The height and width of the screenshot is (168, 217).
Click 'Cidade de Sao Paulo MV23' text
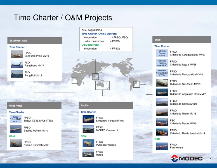(x=185, y=84)
